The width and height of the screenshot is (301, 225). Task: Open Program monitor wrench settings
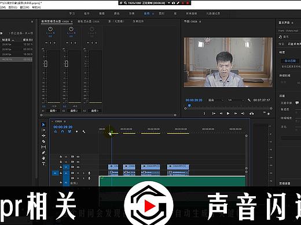tap(249, 100)
